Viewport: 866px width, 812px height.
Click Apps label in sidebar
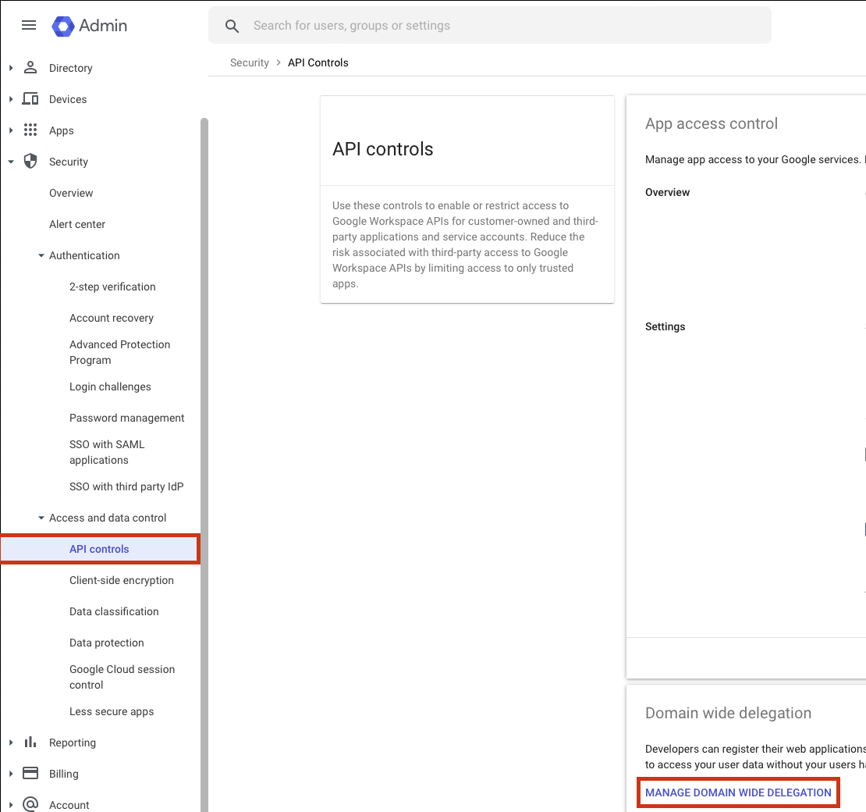pos(62,130)
